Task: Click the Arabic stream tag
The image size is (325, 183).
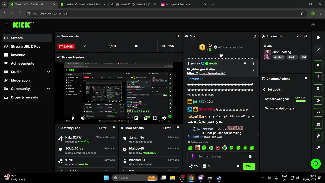Action: 279,57
